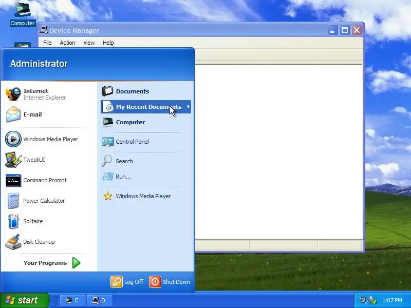The image size is (411, 308).
Task: Click the Search magnifier icon
Action: click(x=107, y=161)
